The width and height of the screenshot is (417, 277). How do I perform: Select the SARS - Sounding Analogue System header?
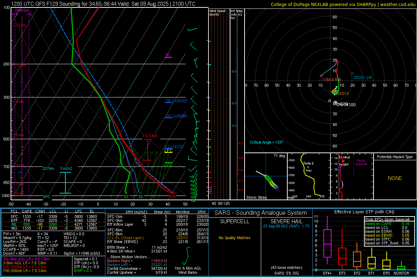click(260, 213)
